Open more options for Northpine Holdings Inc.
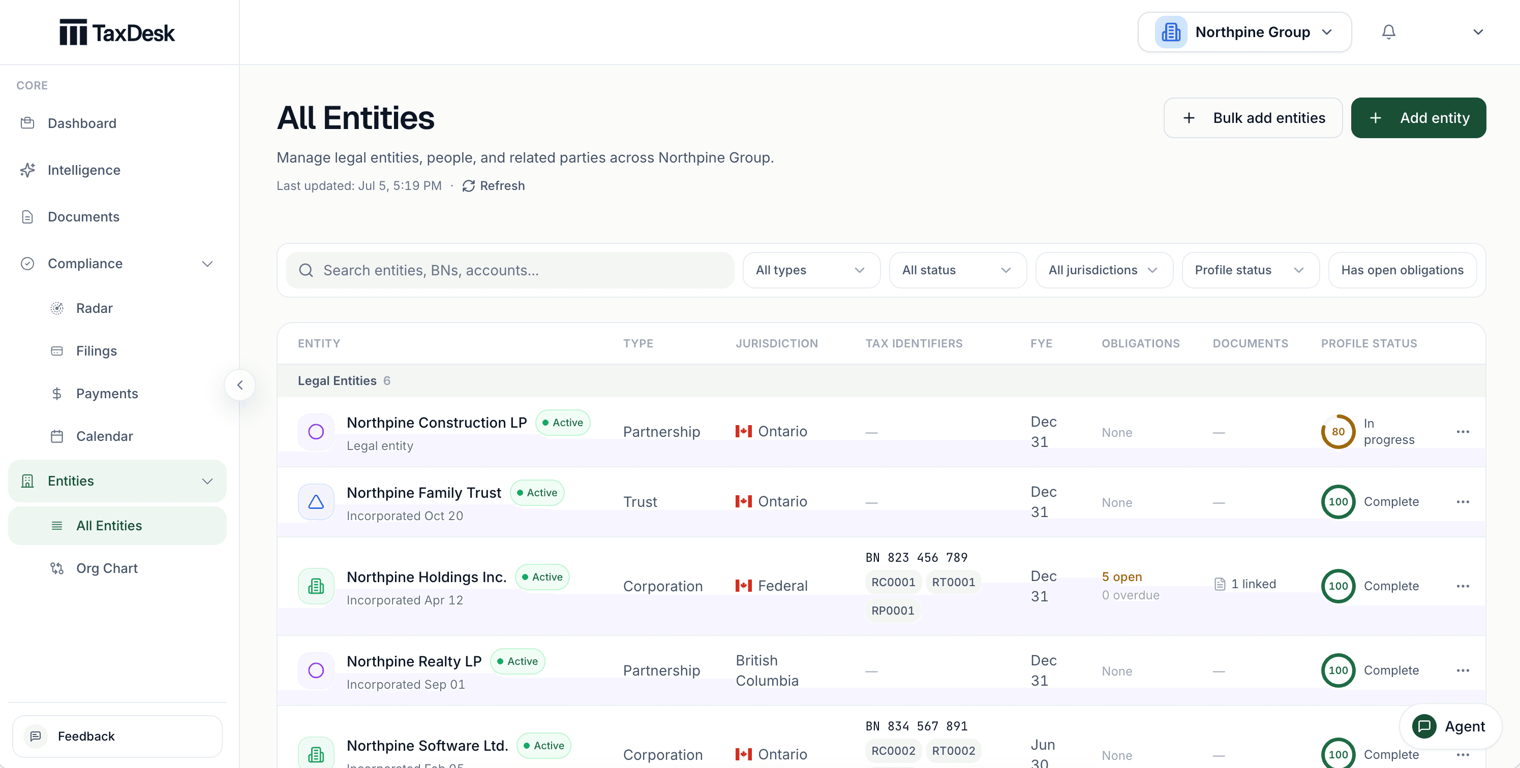This screenshot has width=1520, height=768. point(1463,586)
